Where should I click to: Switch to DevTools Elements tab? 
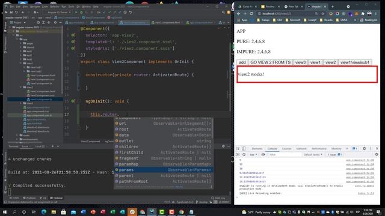coord(257,149)
